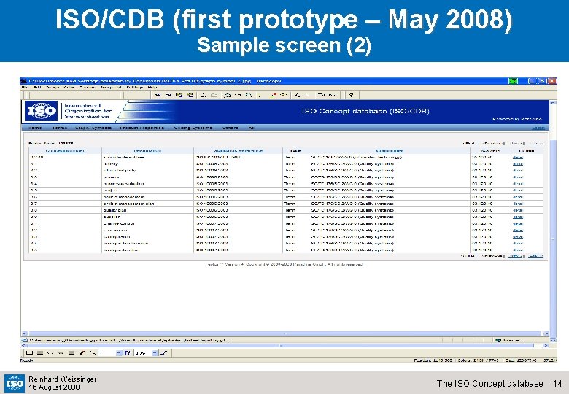Click the ISO logo in the web page banner
This screenshot has height=394, width=569.
pyautogui.click(x=41, y=111)
